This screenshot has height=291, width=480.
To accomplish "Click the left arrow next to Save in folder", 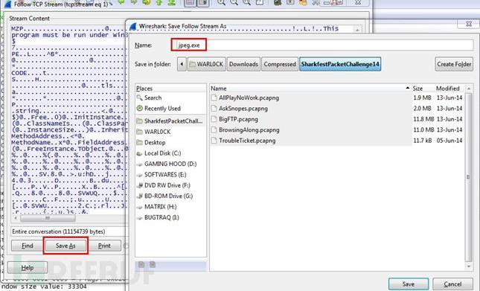I will coord(182,64).
